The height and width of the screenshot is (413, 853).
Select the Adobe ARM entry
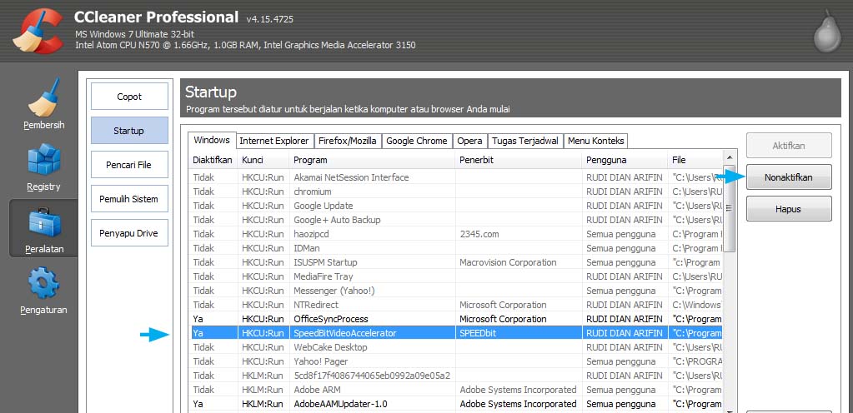456,389
